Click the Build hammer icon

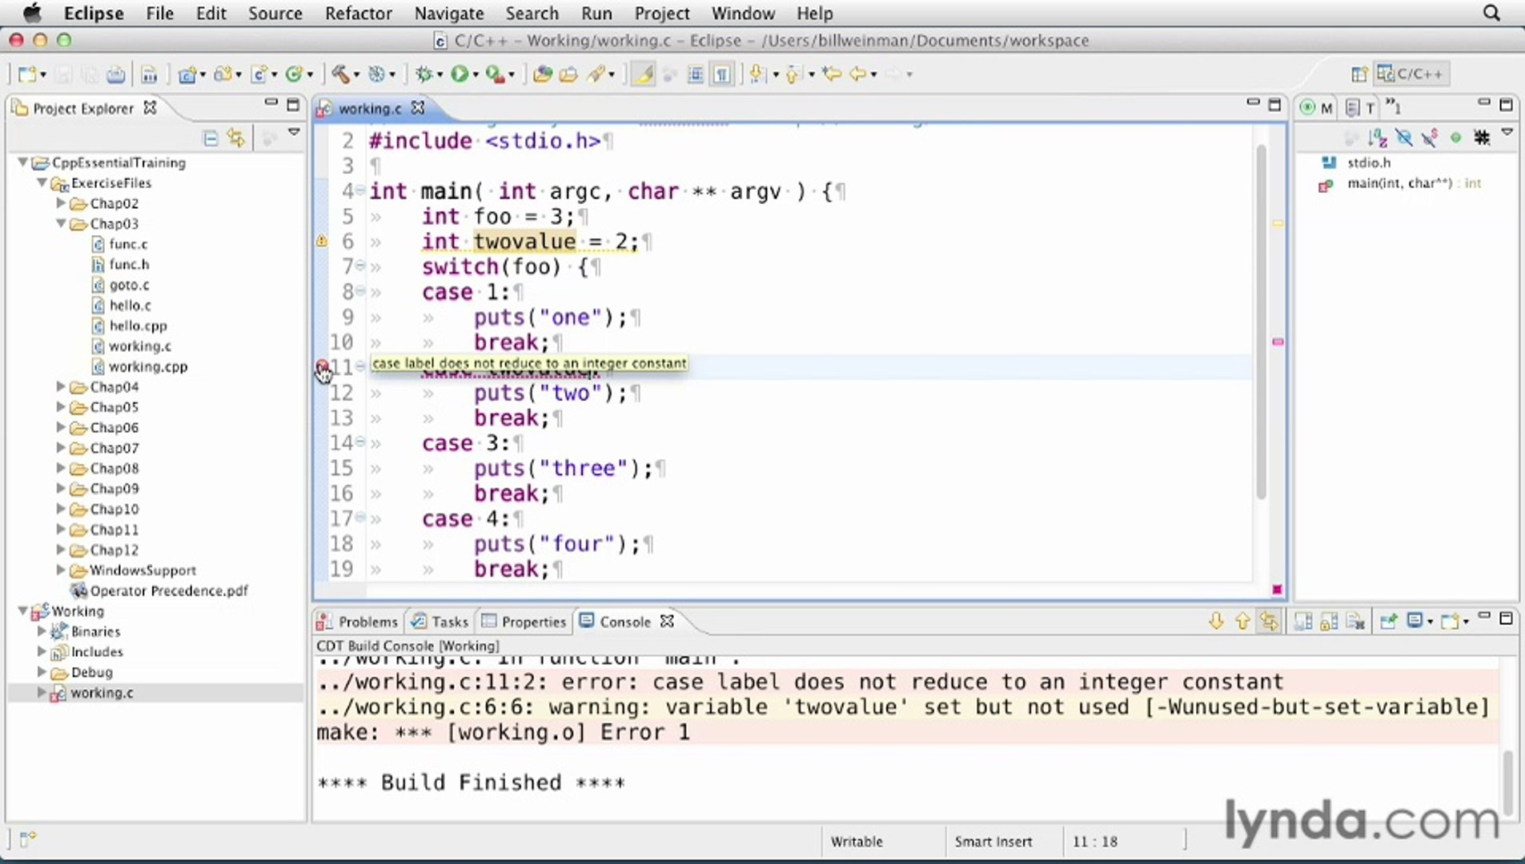tap(340, 74)
